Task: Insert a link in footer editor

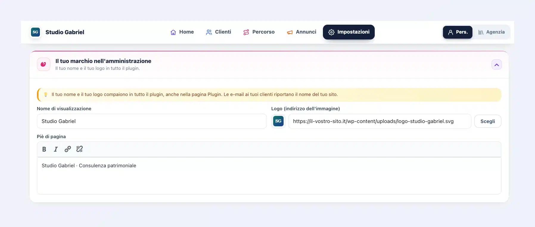Action: click(68, 149)
